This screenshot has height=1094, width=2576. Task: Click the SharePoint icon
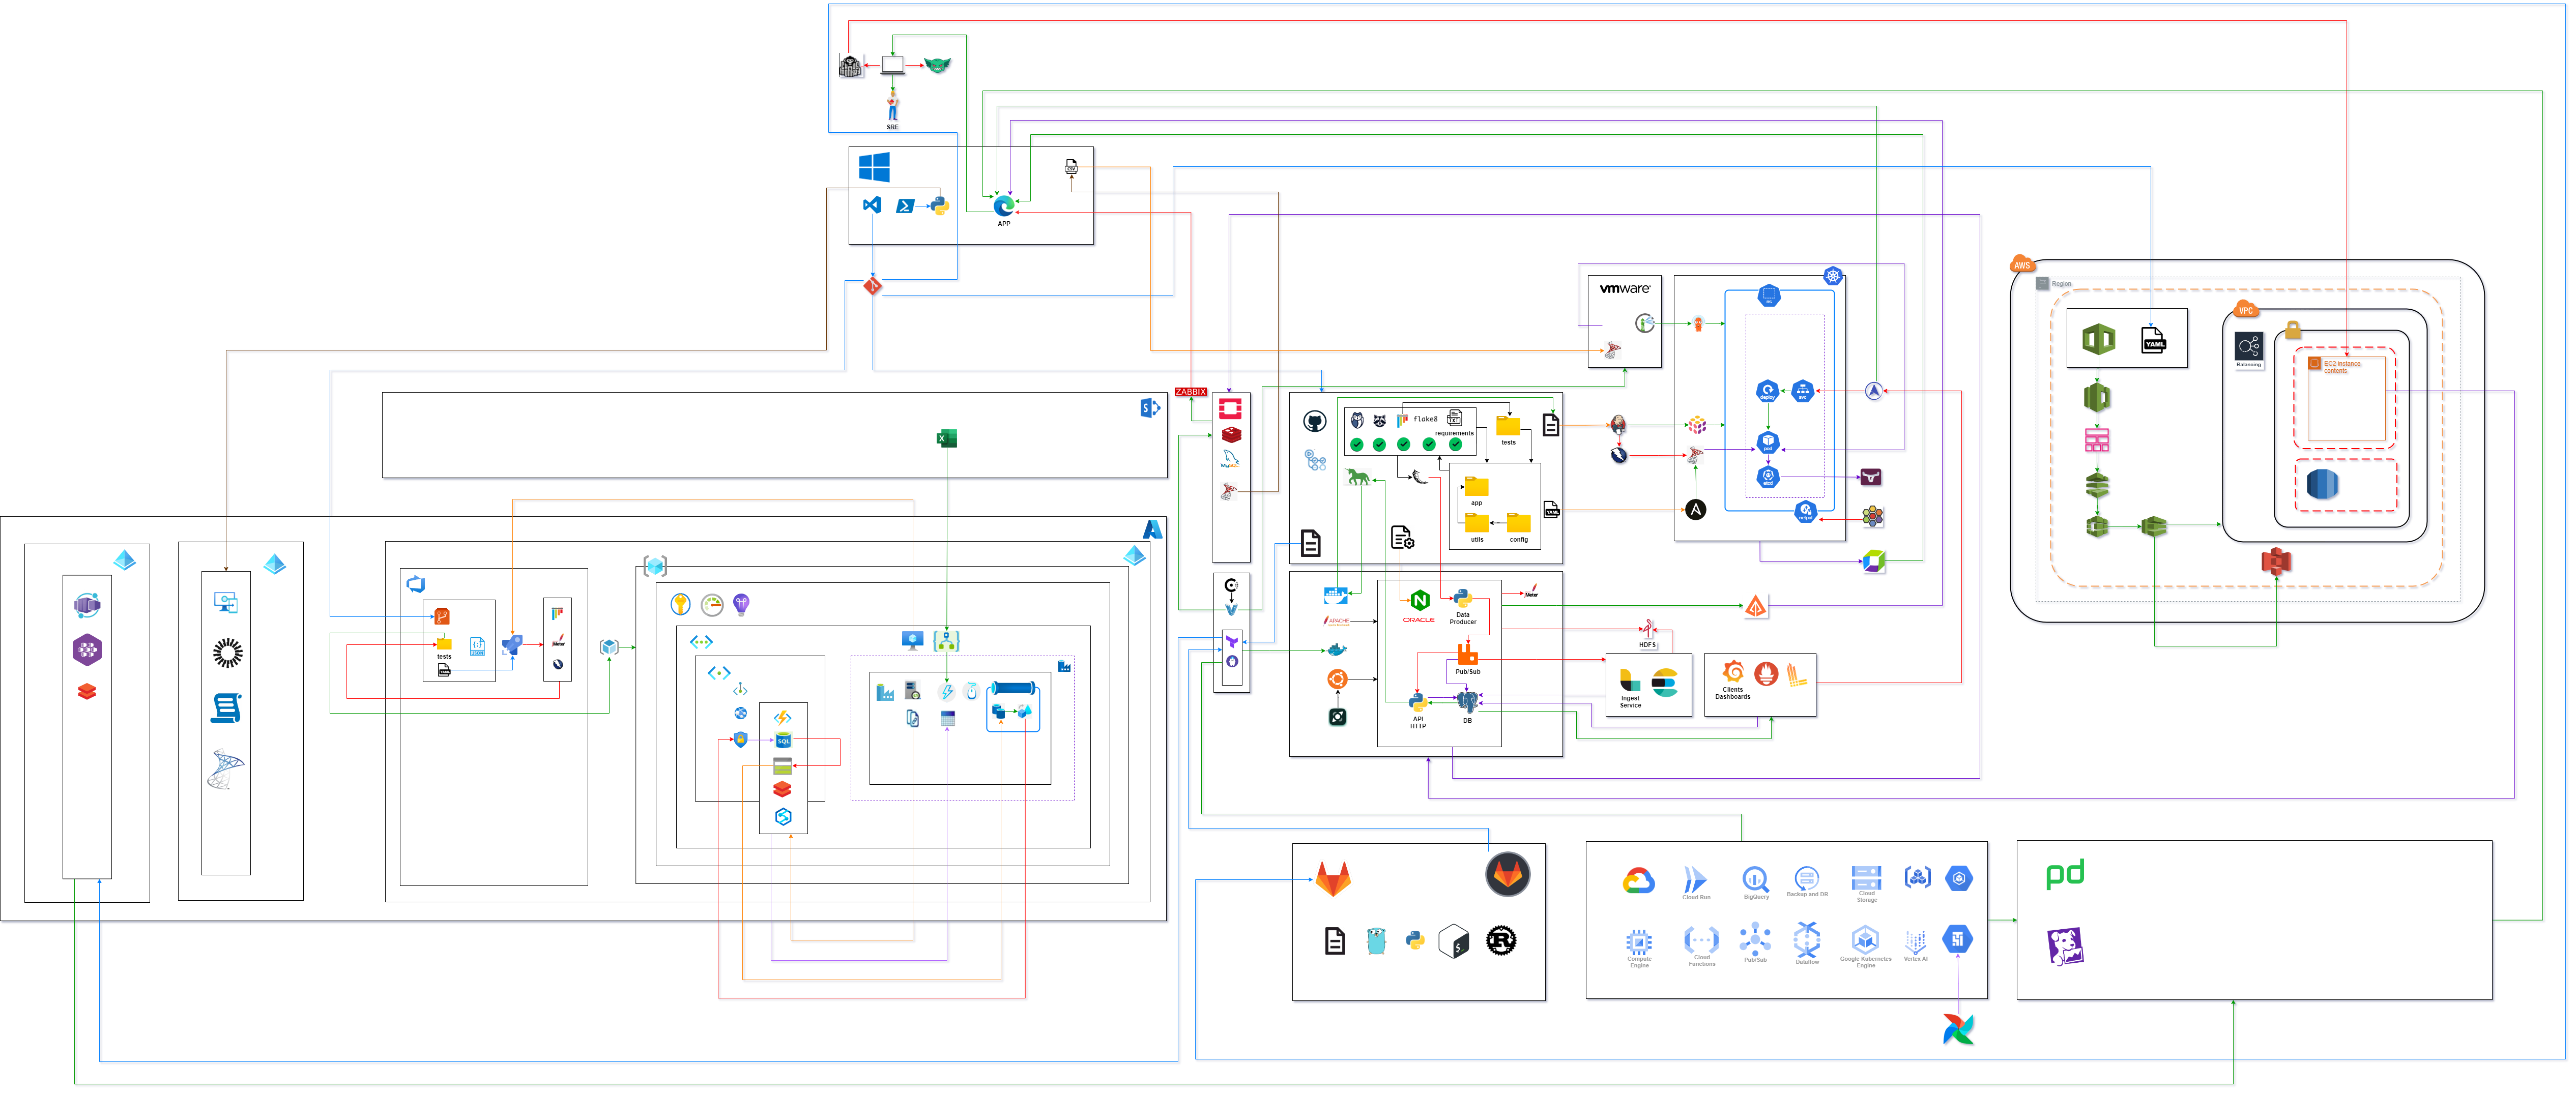(1150, 408)
